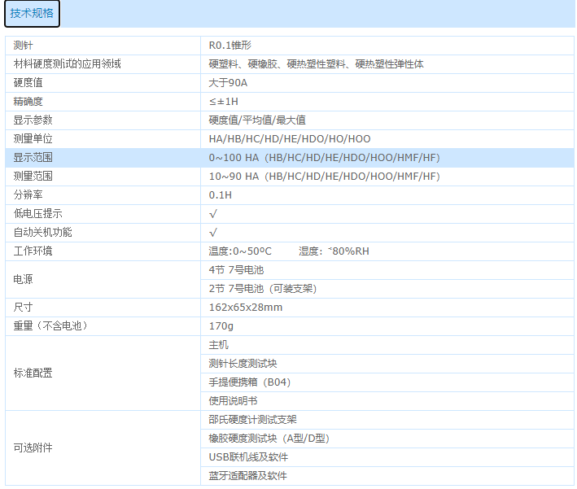Click the checkmark beside 低电压提示

tap(213, 214)
